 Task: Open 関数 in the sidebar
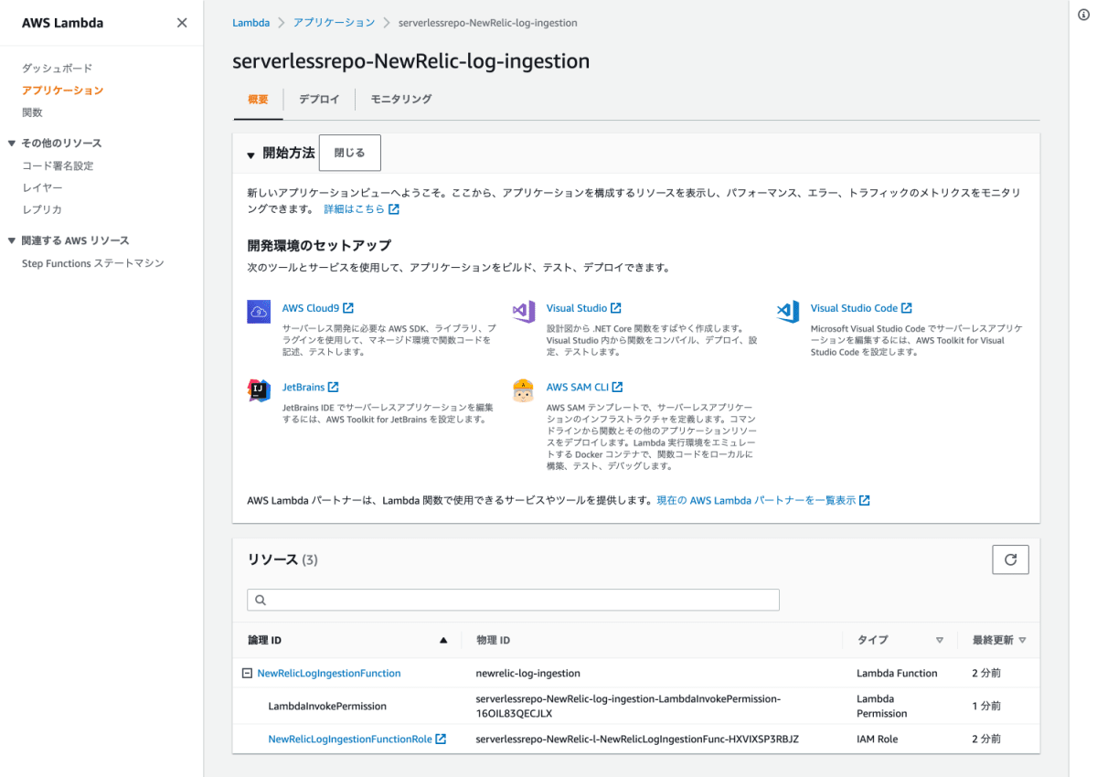point(32,112)
